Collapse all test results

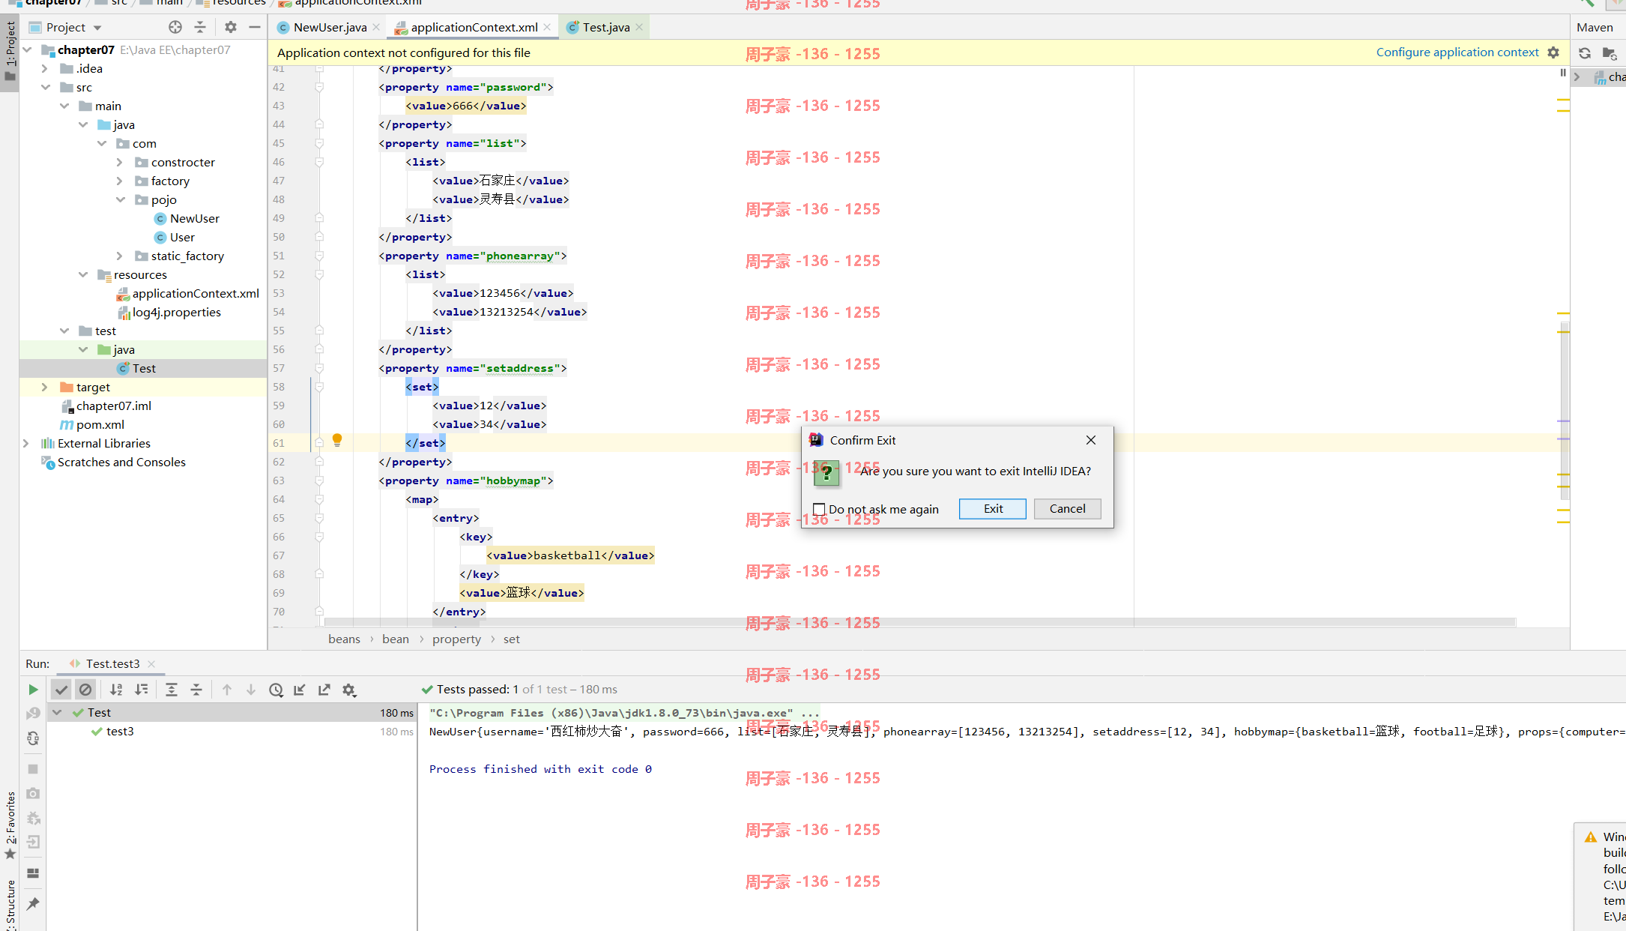point(196,690)
